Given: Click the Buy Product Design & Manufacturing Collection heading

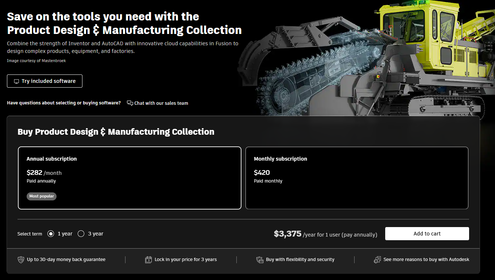Looking at the screenshot, I should pyautogui.click(x=116, y=132).
